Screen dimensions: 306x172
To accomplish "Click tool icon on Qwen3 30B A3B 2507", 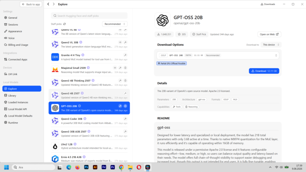I will 125,131.
